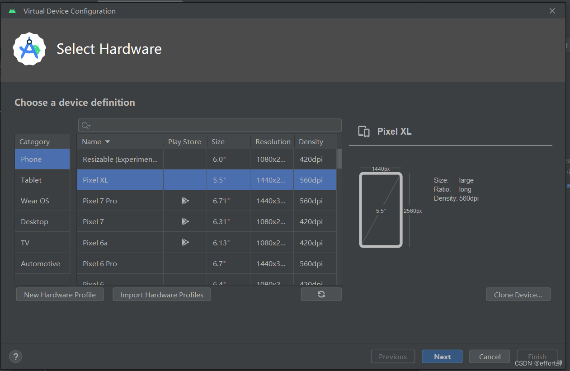Select the Automotive category
Screen dimensions: 570x371
point(42,263)
